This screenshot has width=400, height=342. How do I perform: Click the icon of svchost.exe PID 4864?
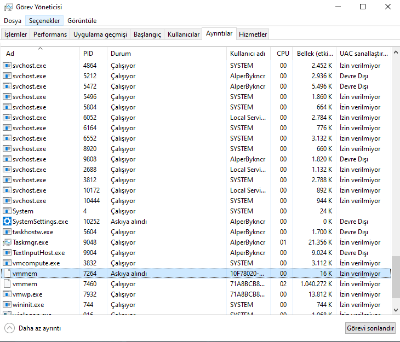(x=7, y=65)
